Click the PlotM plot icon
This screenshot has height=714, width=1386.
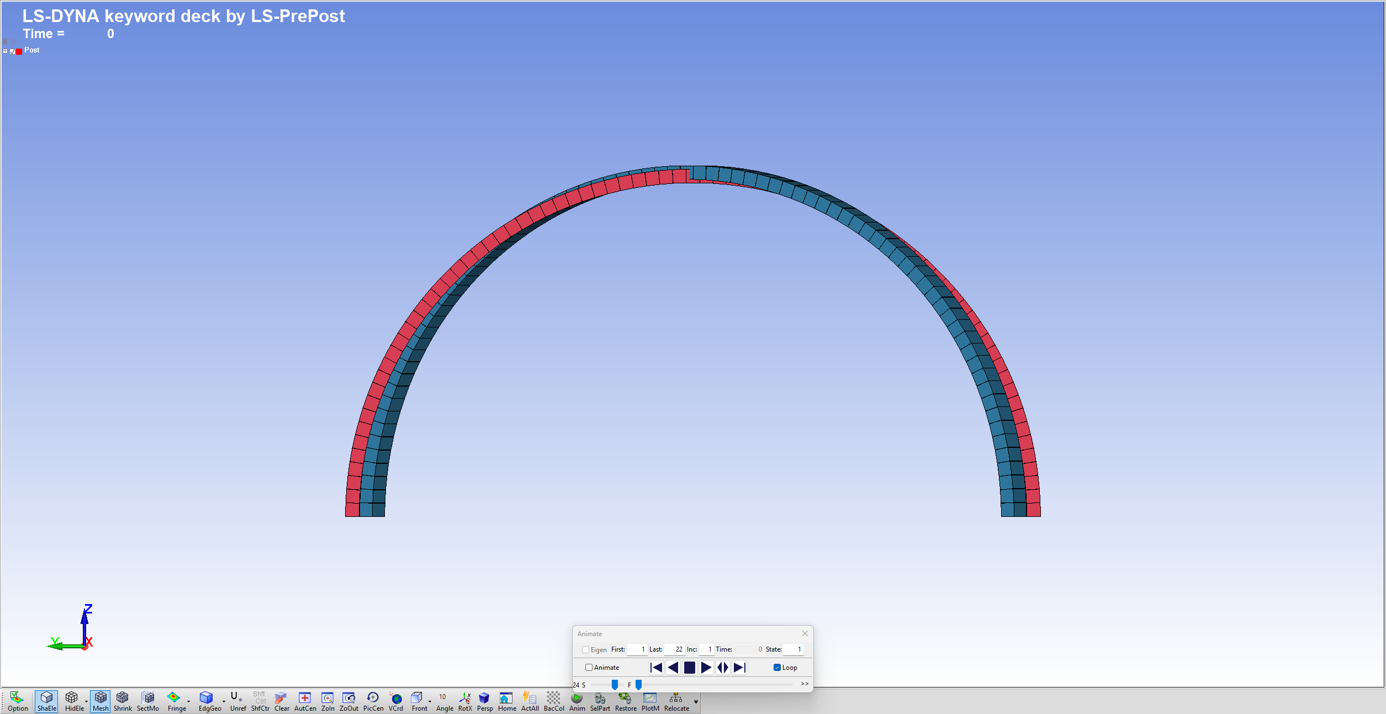click(650, 701)
